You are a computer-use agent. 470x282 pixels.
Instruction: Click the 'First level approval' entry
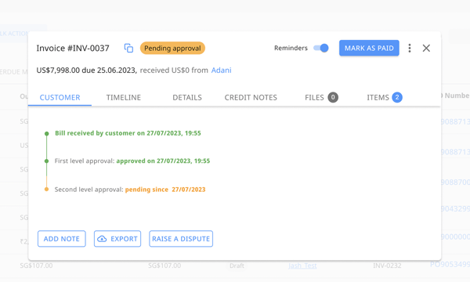pos(132,161)
